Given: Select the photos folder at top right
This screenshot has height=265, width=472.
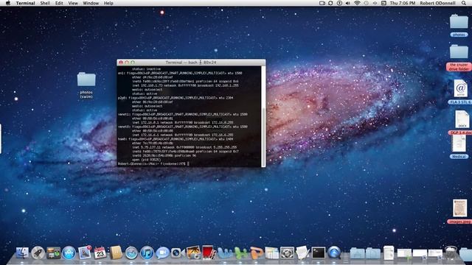Looking at the screenshot, I should (x=459, y=25).
